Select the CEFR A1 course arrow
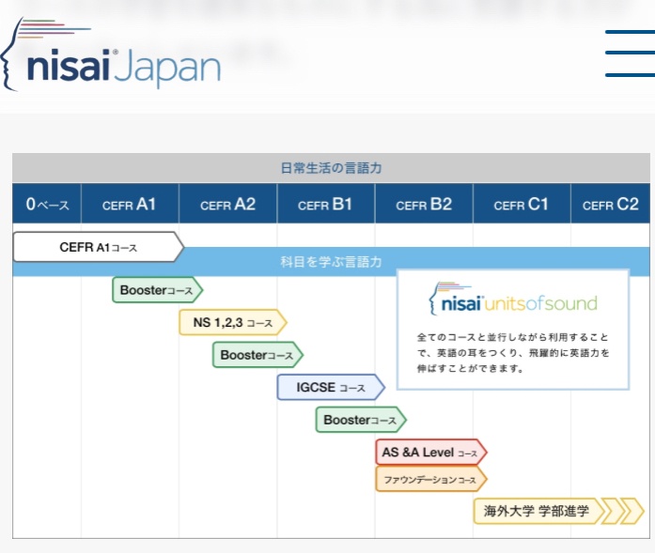Screen dimensions: 655x553 pos(98,248)
